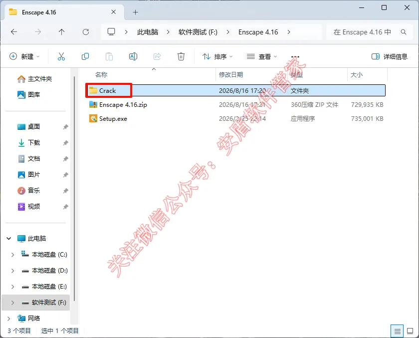Click the Rename icon in toolbar

coord(133,56)
